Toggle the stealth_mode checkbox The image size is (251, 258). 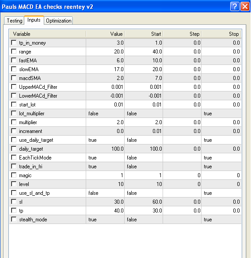[x=14, y=219]
